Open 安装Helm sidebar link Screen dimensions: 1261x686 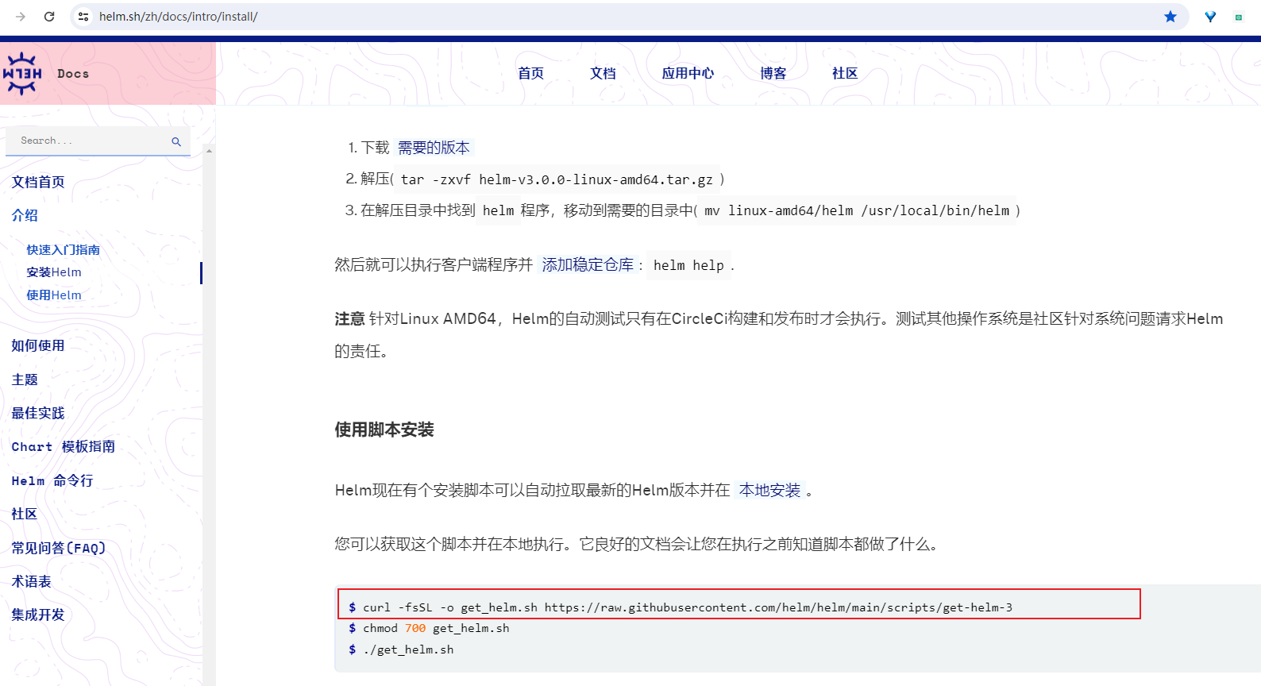pyautogui.click(x=54, y=272)
